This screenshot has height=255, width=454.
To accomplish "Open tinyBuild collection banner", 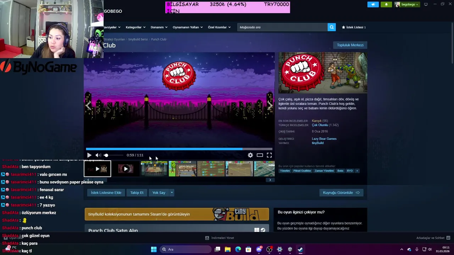I will [x=177, y=214].
